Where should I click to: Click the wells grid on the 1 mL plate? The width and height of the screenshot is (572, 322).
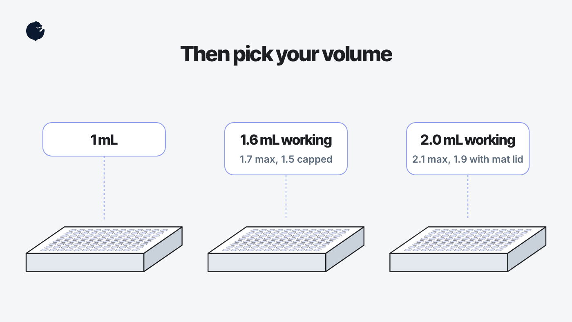[104, 240]
